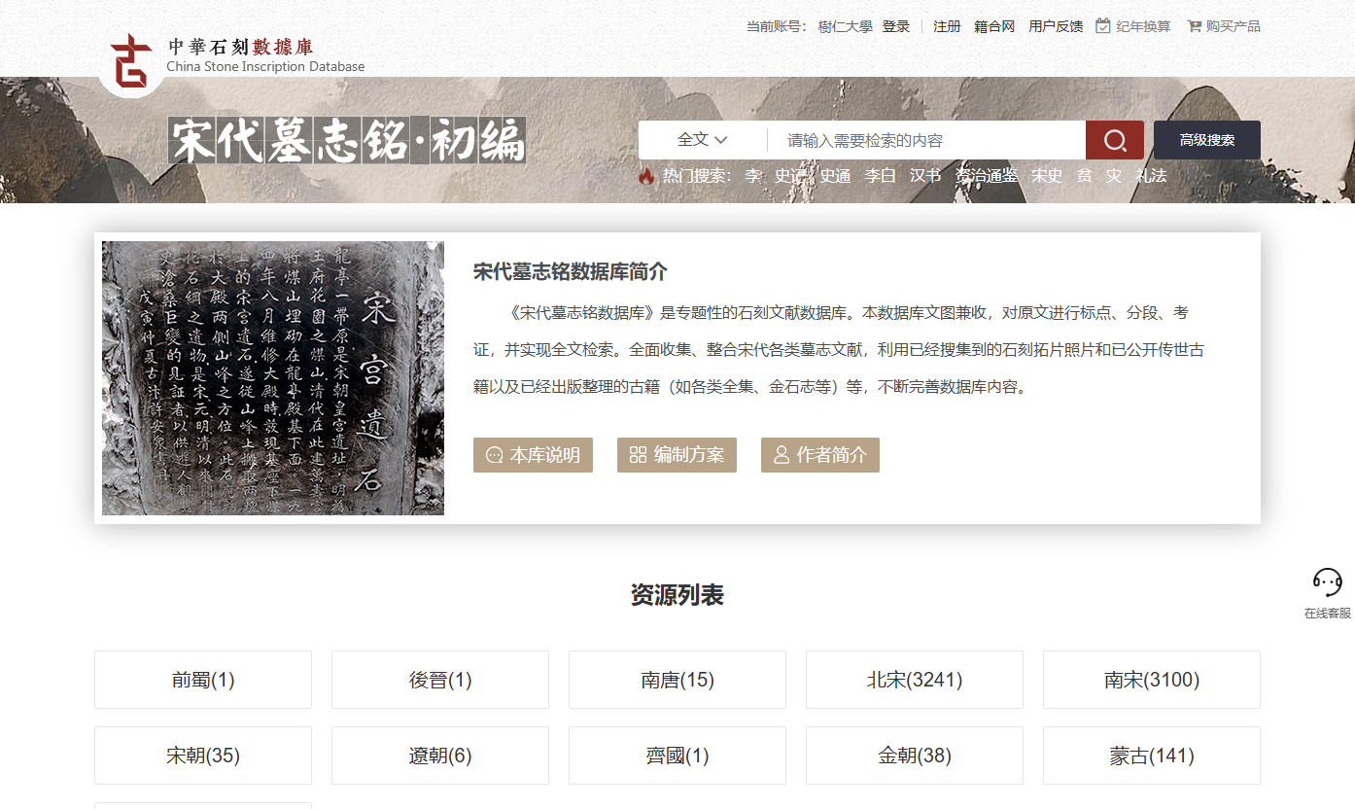Viewport: 1355px width, 809px height.
Task: Open the 籍合网 link
Action: [994, 26]
